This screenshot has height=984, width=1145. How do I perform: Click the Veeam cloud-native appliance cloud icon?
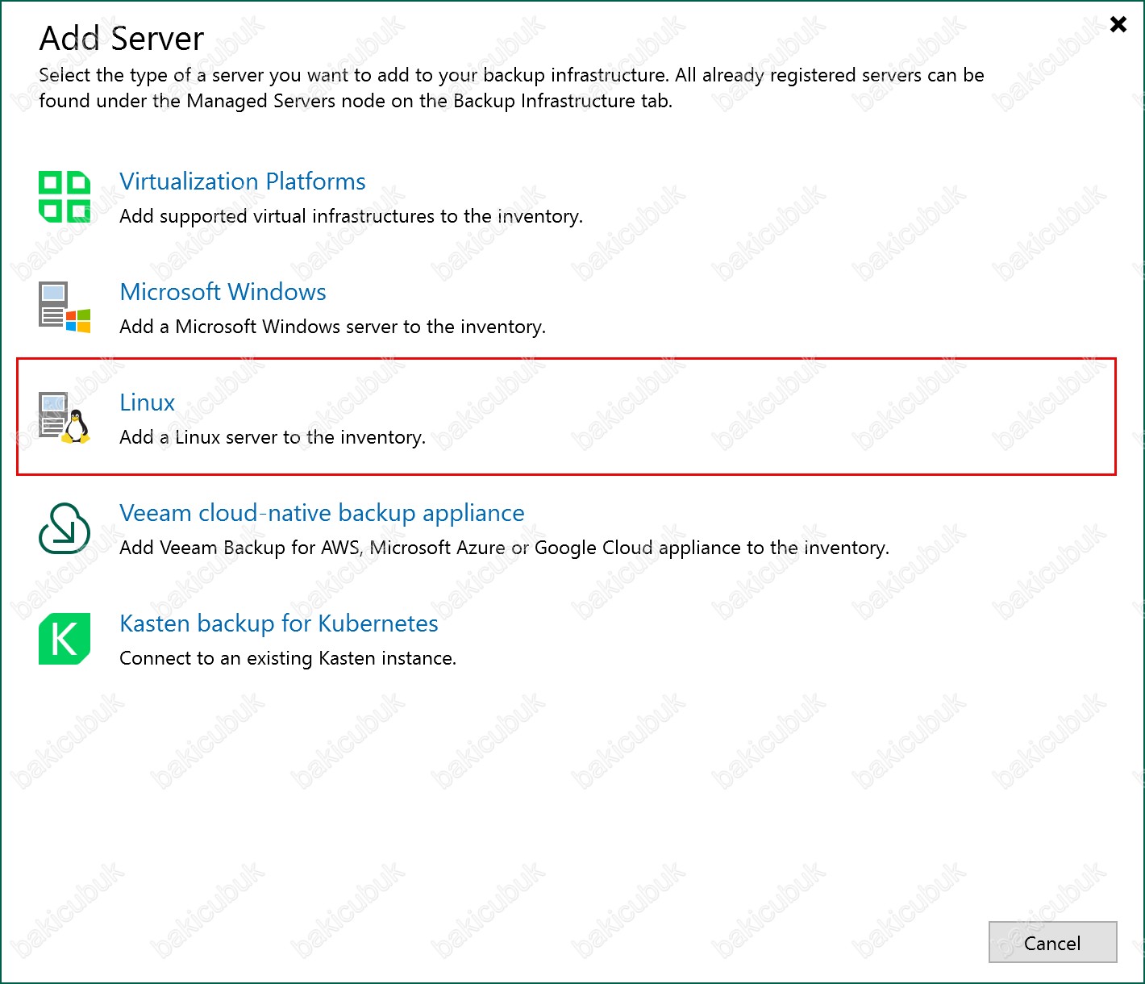click(x=65, y=528)
